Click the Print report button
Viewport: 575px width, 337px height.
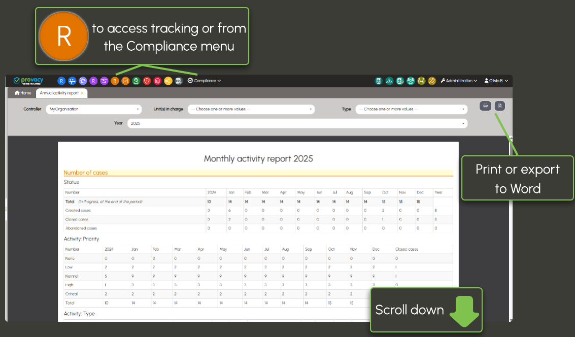tap(485, 106)
